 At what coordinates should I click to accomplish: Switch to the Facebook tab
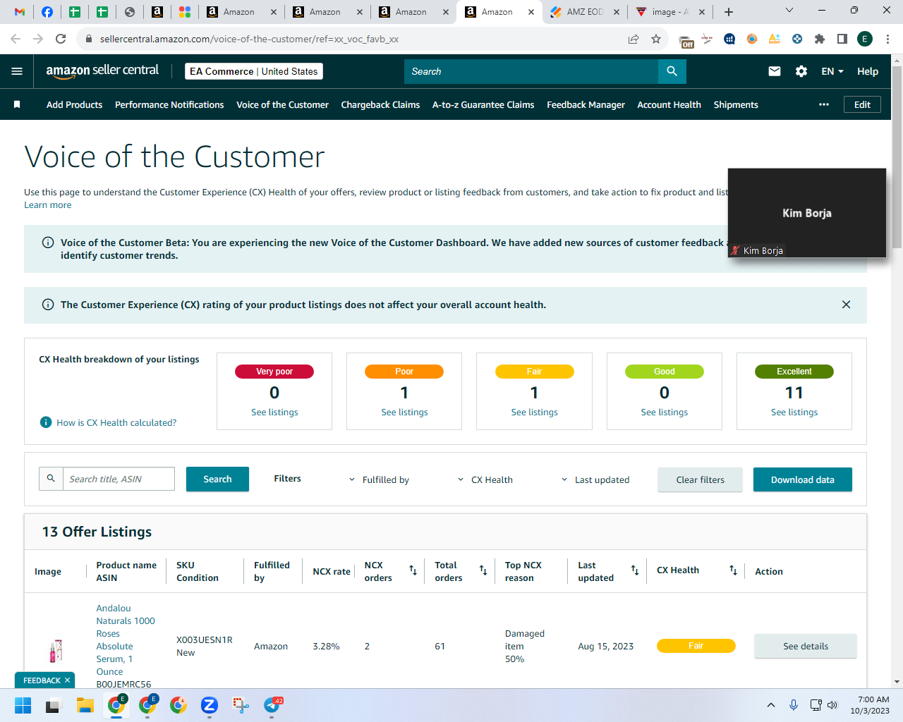(x=47, y=12)
